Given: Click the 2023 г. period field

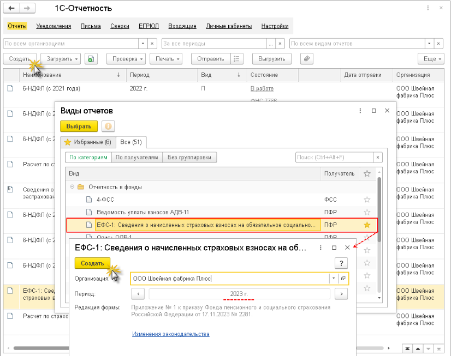Looking at the screenshot, I should point(239,294).
